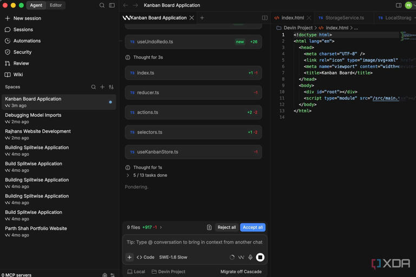Close the index.html tab
Viewport: 416px width, 277px height.
click(x=309, y=18)
